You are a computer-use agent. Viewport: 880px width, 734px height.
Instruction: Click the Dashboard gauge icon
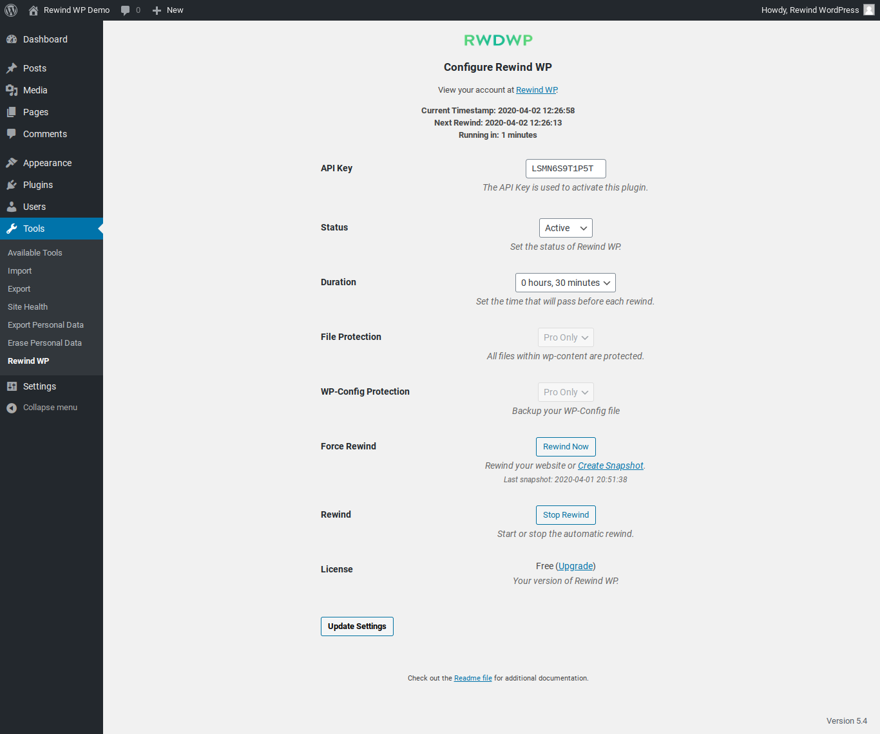12,39
